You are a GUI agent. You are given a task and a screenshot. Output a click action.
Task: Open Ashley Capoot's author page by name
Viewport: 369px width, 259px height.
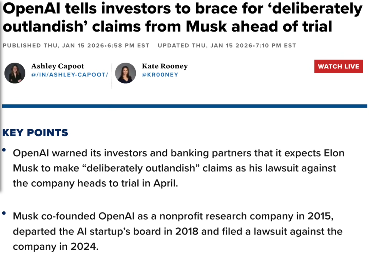57,66
